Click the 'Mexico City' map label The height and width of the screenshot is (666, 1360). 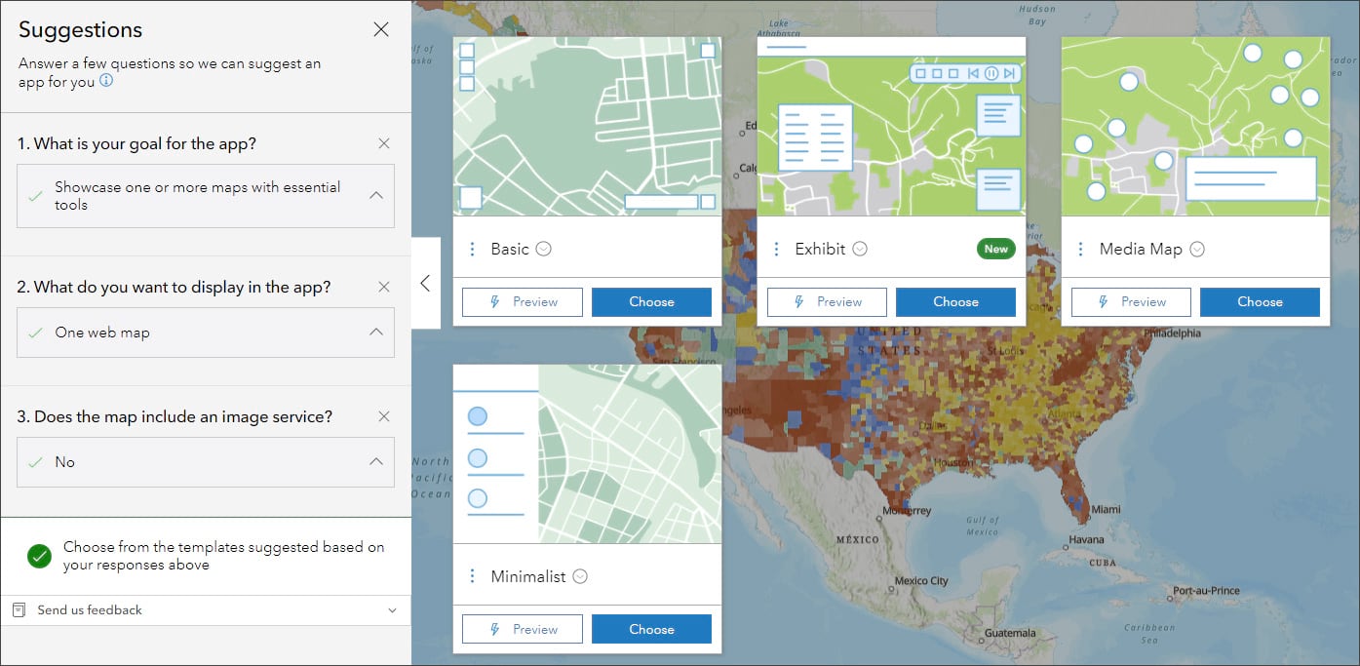pos(921,581)
